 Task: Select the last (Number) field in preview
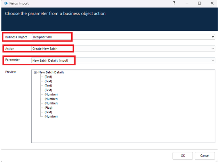pos(51,116)
